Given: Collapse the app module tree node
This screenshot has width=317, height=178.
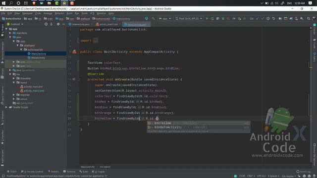Looking at the screenshot, I should [6, 29].
